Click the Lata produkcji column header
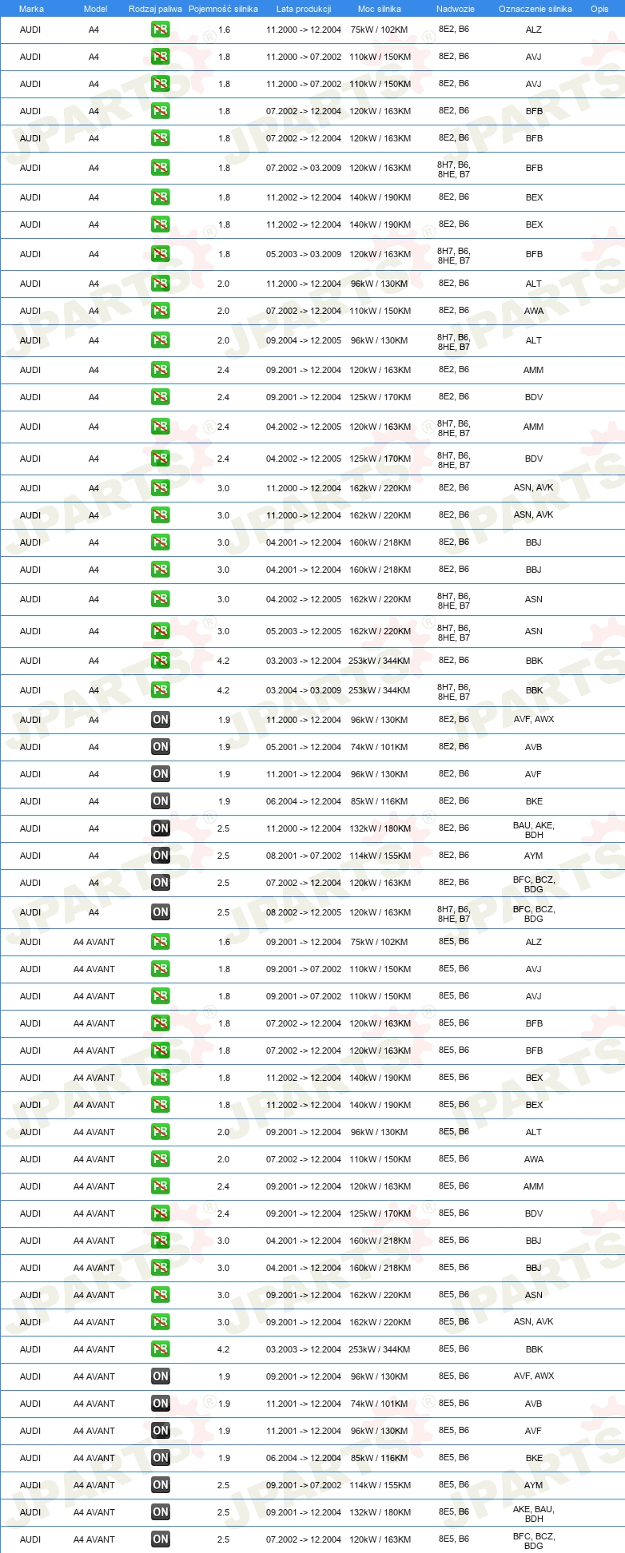 click(x=304, y=9)
